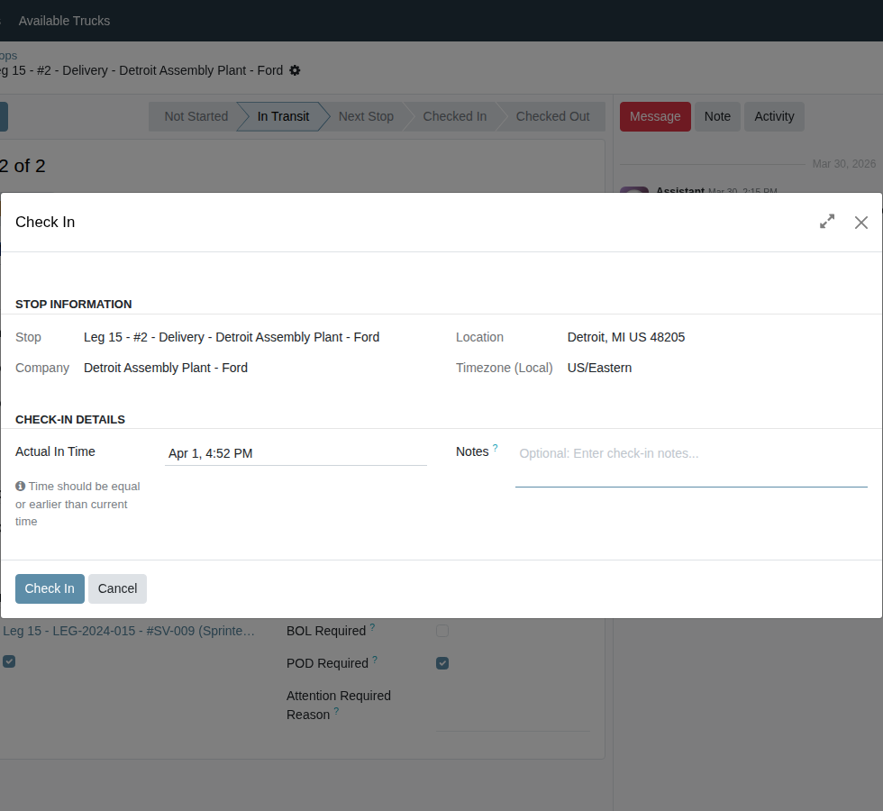Click the Note button
Viewport: 883px width, 811px height.
point(717,116)
